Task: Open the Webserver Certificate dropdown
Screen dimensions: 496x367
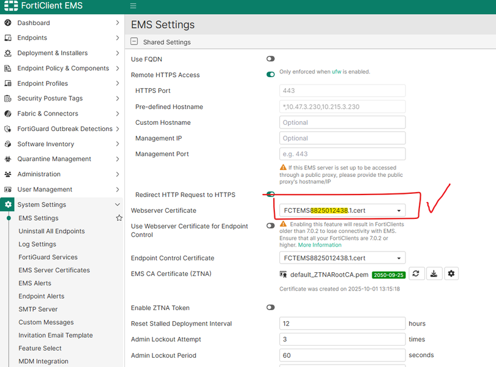Action: click(342, 210)
